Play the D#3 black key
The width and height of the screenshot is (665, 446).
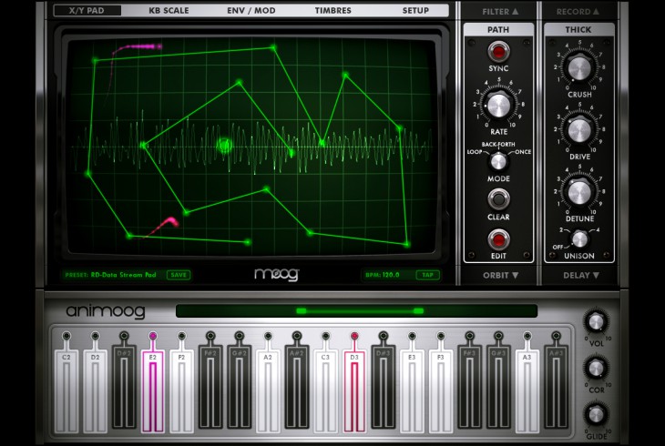pyautogui.click(x=383, y=388)
